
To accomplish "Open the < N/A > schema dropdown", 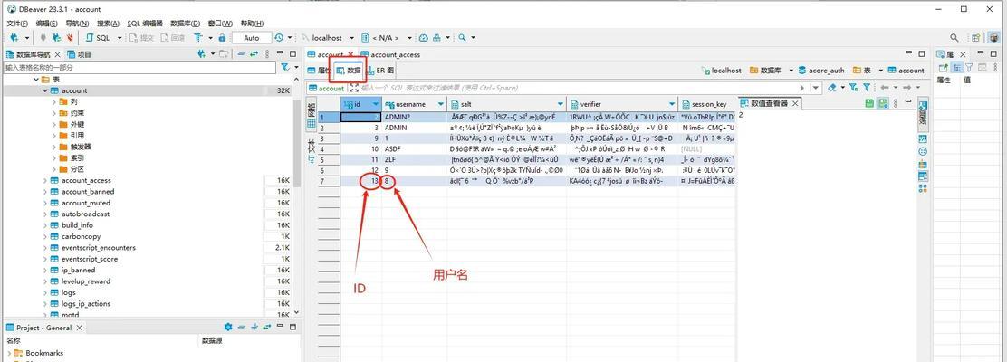I will point(409,38).
